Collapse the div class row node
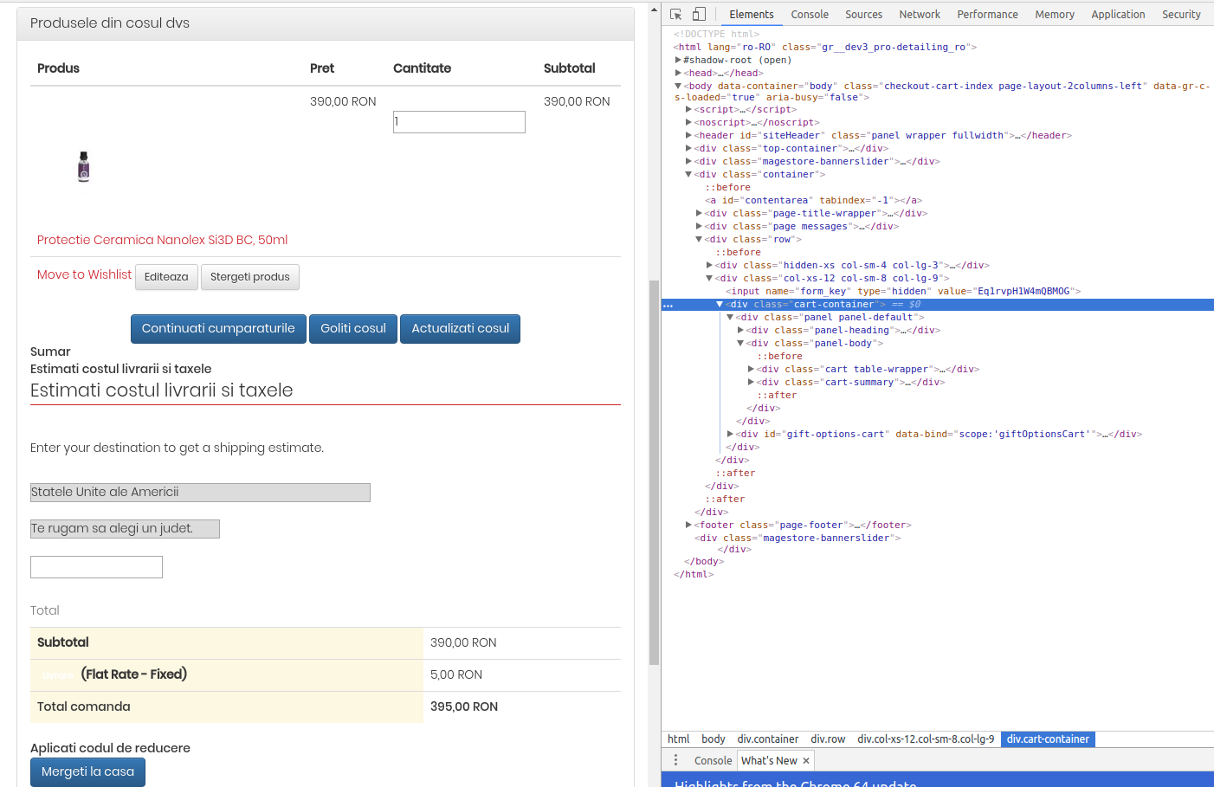1214x787 pixels. click(699, 239)
